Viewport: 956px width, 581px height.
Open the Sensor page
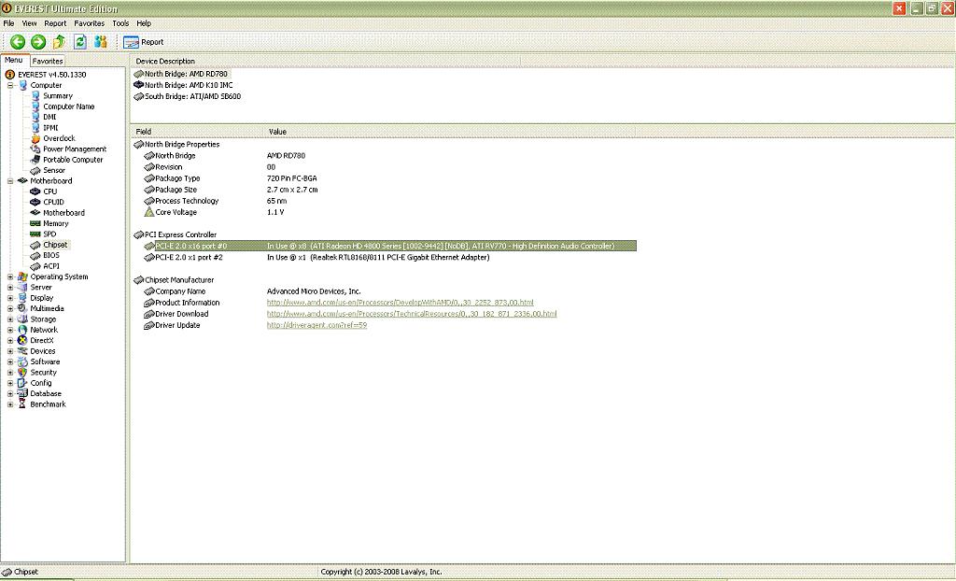(53, 170)
